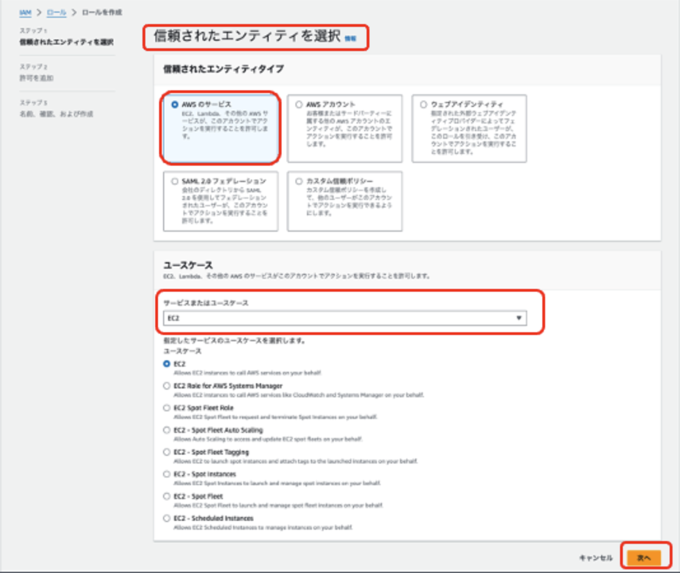The image size is (680, 573).
Task: Choose EC2 - Spot Instances use case
Action: (x=167, y=474)
